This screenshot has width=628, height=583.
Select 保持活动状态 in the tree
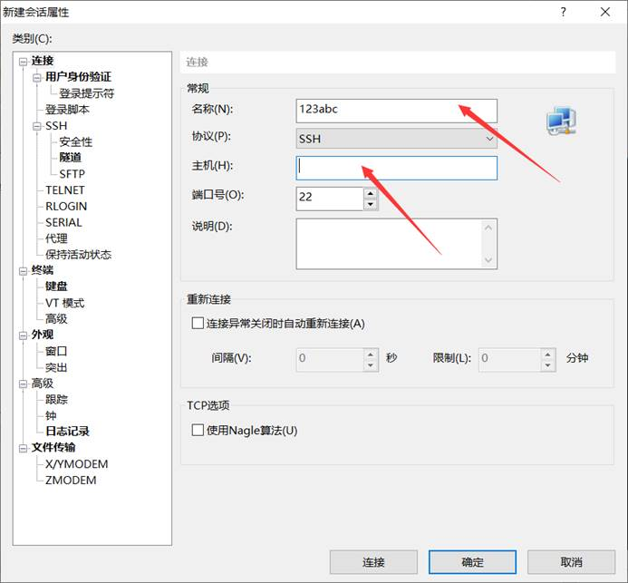(x=78, y=255)
